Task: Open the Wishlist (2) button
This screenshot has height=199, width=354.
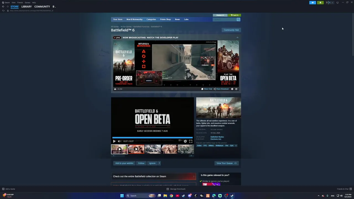Action: coord(220,15)
